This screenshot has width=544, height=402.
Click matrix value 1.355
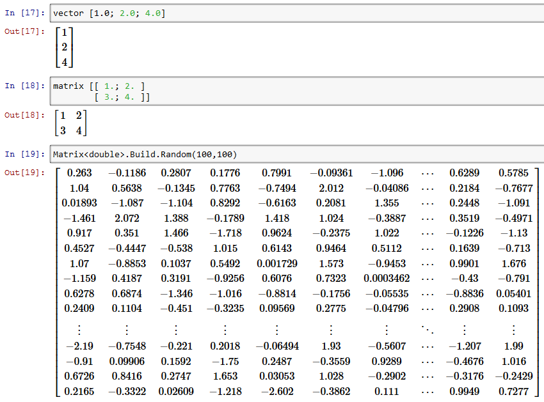[387, 203]
